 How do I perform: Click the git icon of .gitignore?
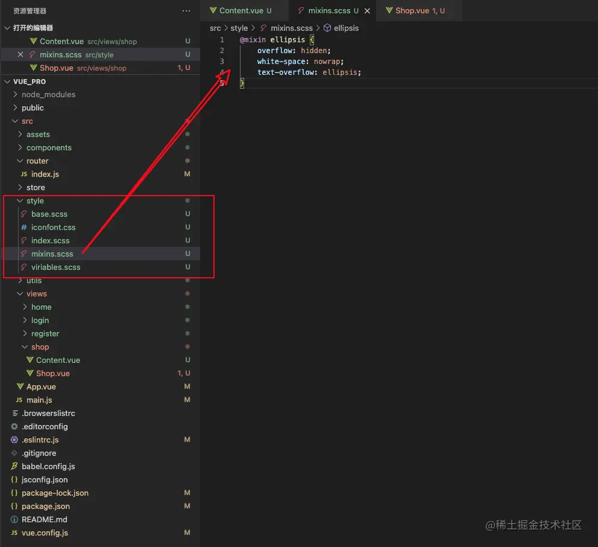click(x=14, y=453)
